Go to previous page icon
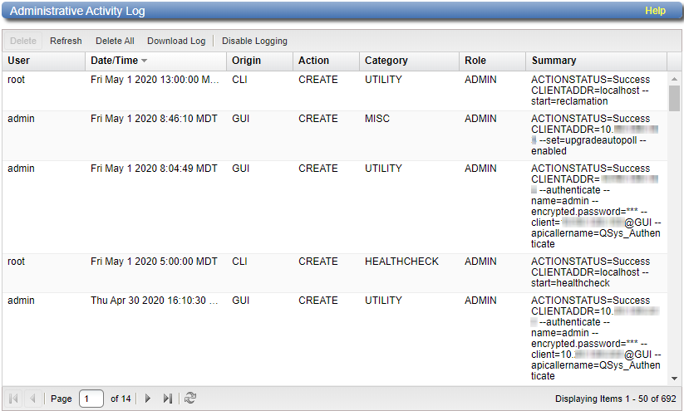The image size is (684, 411). 33,399
